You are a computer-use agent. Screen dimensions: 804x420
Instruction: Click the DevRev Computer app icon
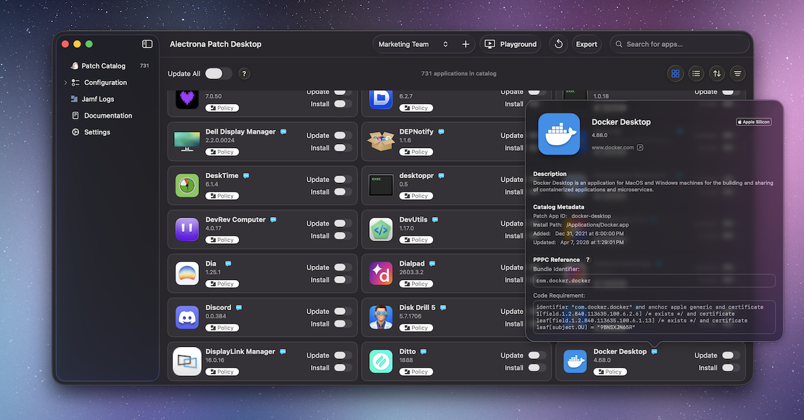(187, 229)
